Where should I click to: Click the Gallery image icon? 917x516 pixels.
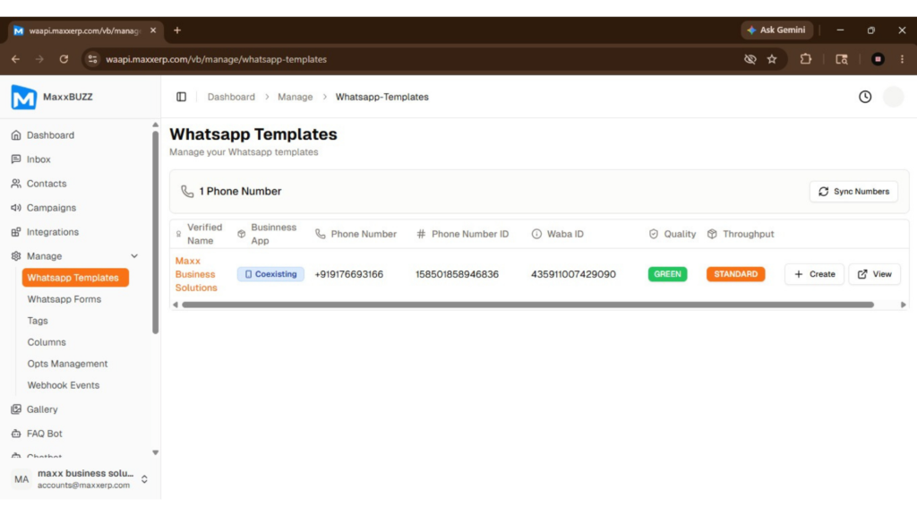[x=16, y=409]
